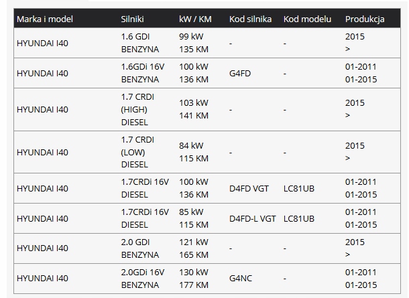The image size is (409, 298).
Task: Select the '2.0 GDI BENZYNA' engine cell
Action: 139,248
